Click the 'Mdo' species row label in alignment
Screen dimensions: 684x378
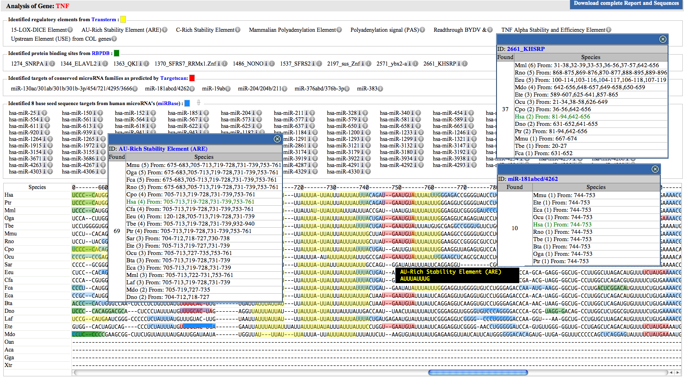coord(10,334)
